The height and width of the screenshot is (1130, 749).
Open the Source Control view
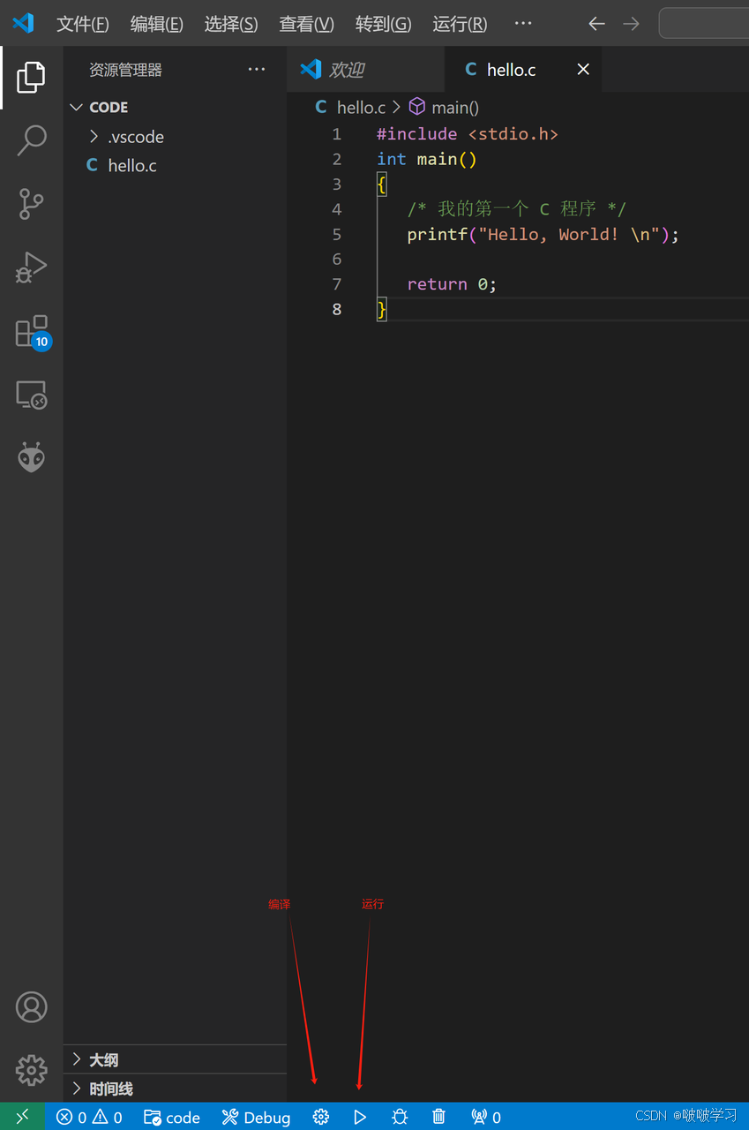pyautogui.click(x=31, y=204)
